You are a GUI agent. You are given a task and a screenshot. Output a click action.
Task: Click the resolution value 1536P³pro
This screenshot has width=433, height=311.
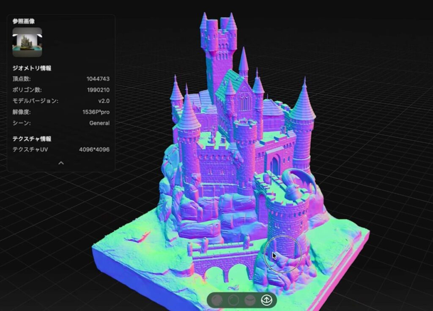[x=96, y=112]
